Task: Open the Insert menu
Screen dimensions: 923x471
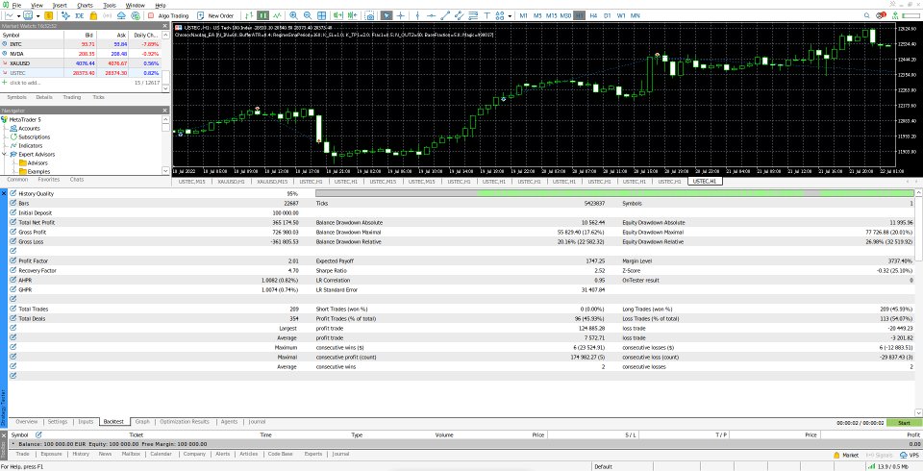Action: click(60, 6)
